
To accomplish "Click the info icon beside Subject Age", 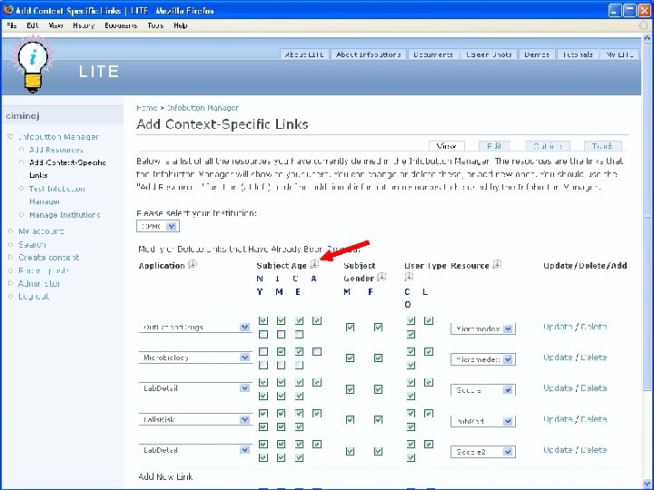I will (x=314, y=264).
